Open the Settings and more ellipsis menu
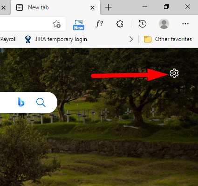Image resolution: width=198 pixels, height=186 pixels. 185,24
